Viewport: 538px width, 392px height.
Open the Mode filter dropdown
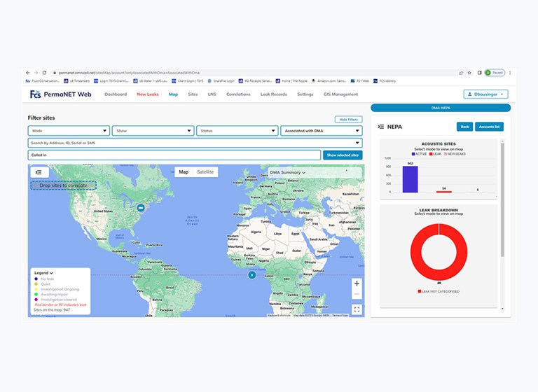69,130
